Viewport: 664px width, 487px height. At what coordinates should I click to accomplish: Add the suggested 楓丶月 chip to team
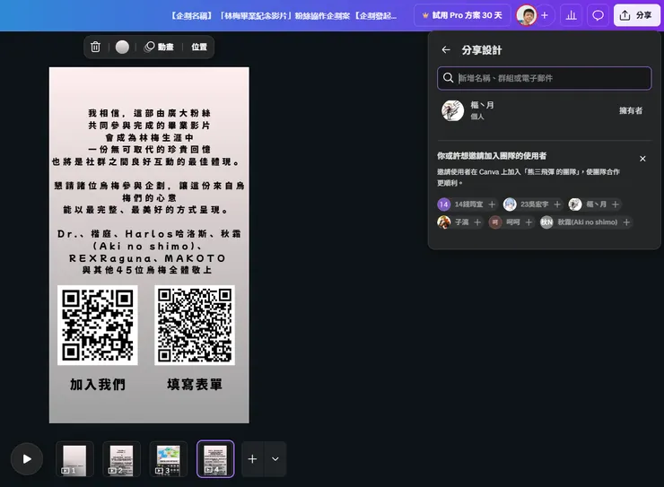coord(616,204)
